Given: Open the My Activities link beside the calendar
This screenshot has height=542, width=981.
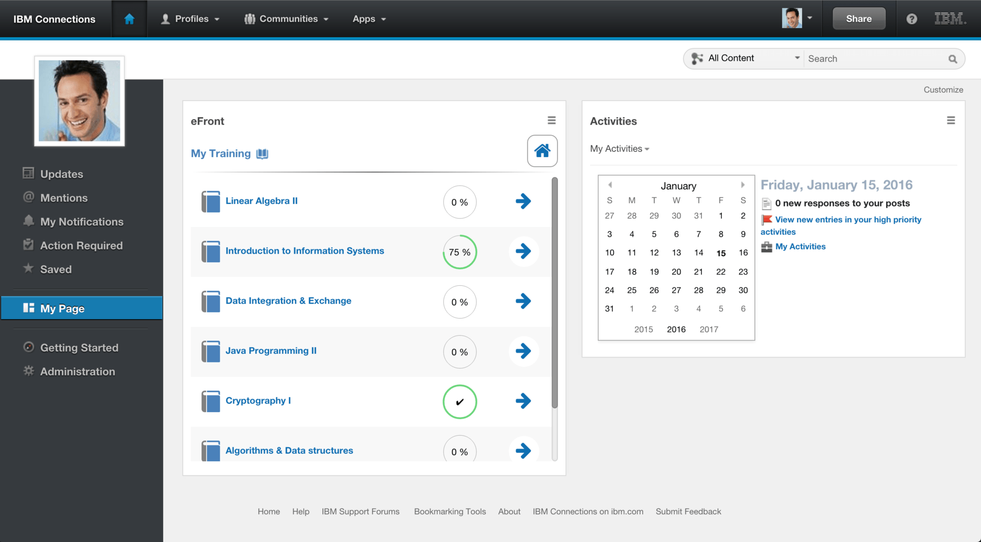Looking at the screenshot, I should [800, 246].
